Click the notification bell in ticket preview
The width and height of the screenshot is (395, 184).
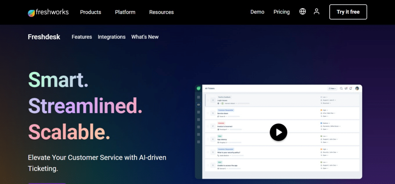pos(351,88)
